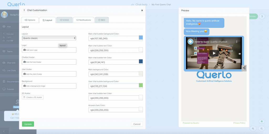The image size is (269, 134).
Task: Open the Main background Color swatch
Action: click(x=141, y=73)
